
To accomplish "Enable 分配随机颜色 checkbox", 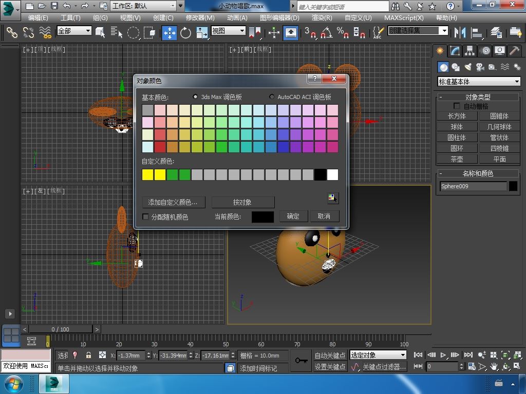I will pyautogui.click(x=145, y=216).
